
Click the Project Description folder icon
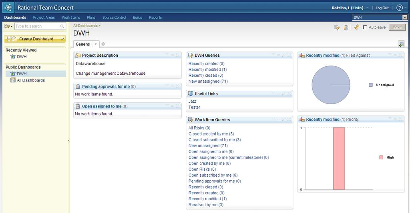click(78, 55)
